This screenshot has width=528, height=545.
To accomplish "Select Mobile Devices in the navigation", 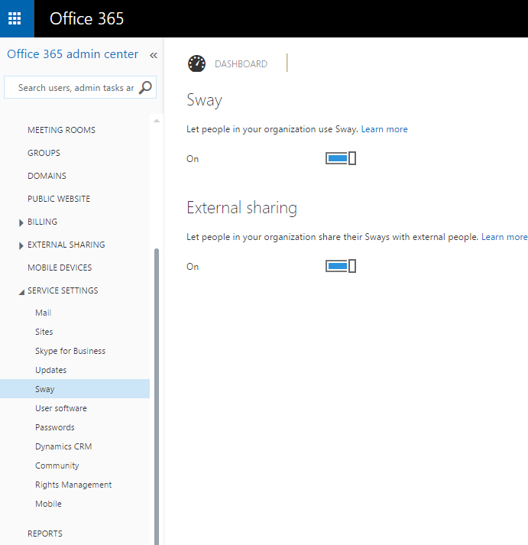I will point(60,268).
